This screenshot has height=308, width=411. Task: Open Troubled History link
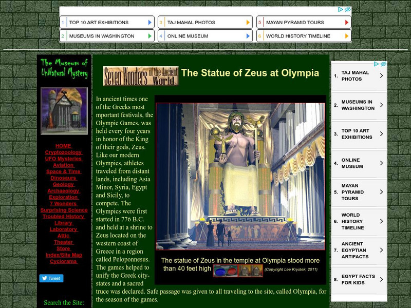(64, 216)
